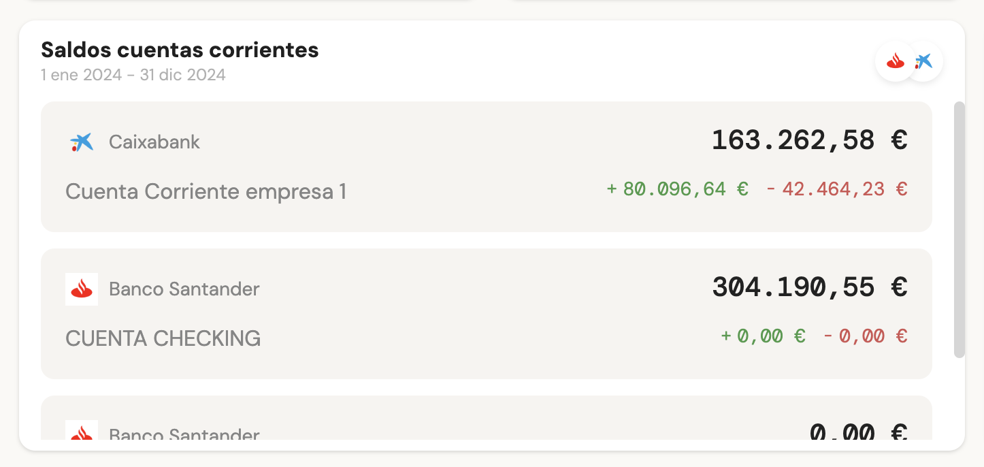
Task: Click the accounts list vertical scrollbar
Action: tap(960, 229)
